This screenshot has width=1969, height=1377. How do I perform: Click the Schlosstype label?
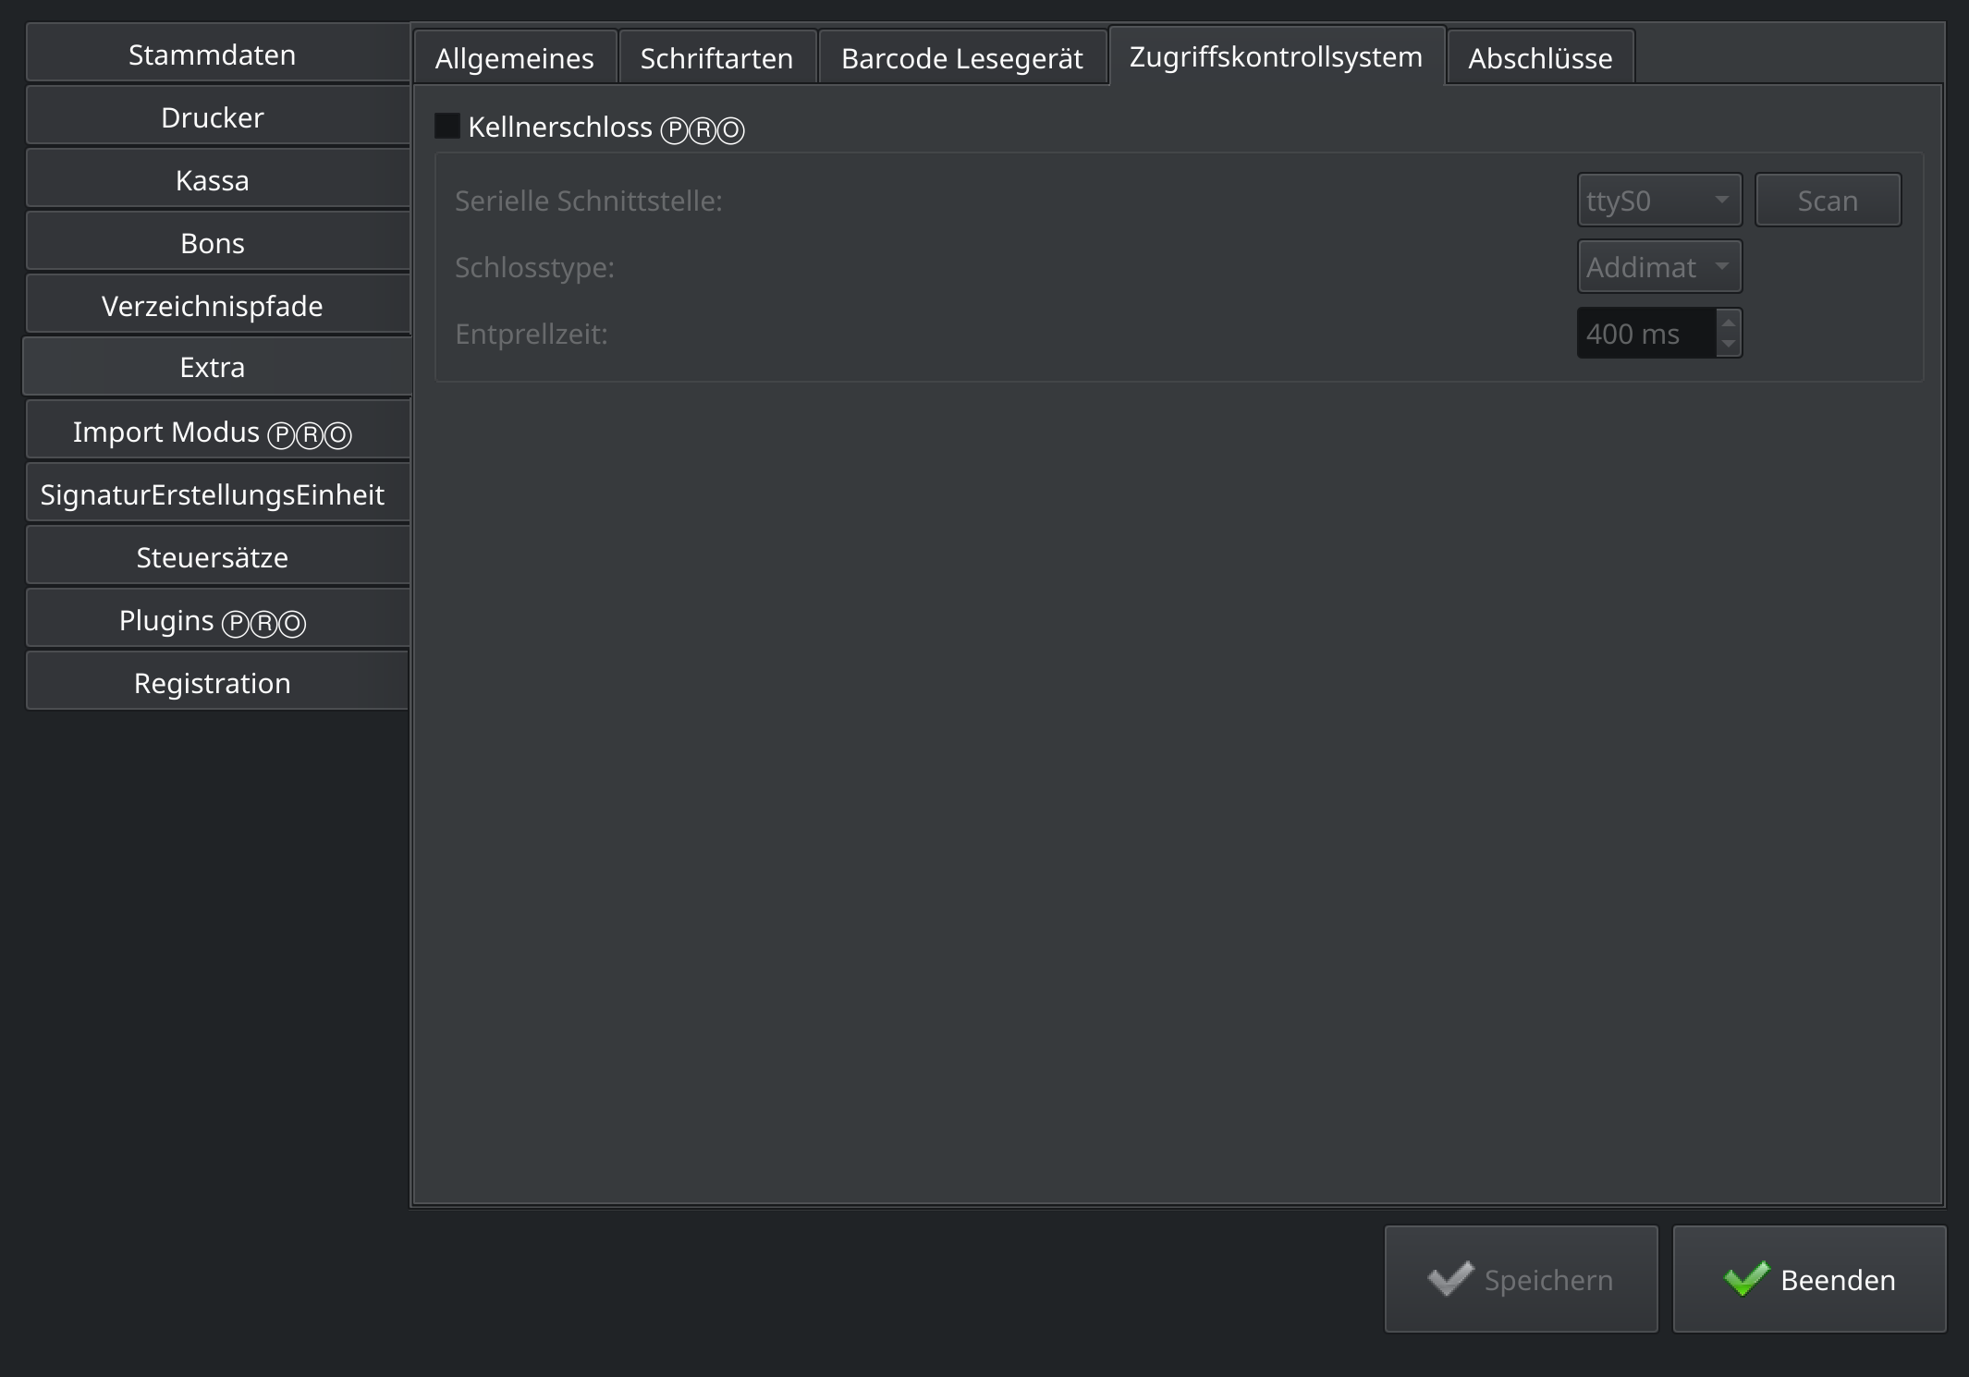534,267
